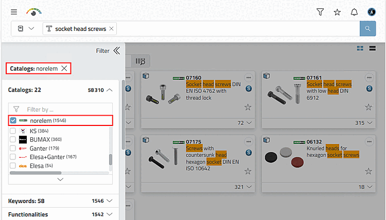Check the Elesa+Ganter catalog checkbox
386x220 pixels.
pos(13,157)
